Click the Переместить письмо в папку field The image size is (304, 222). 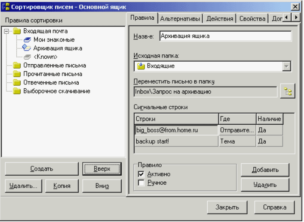[x=206, y=92]
